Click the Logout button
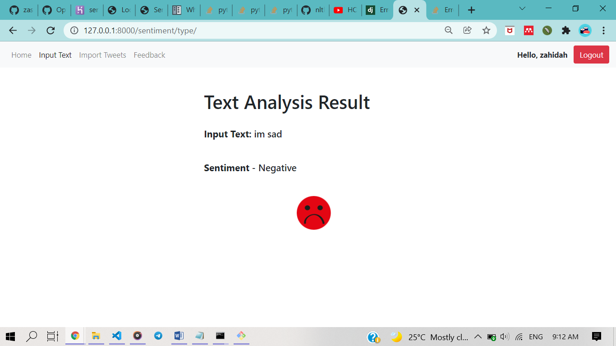Viewport: 616px width, 346px height. tap(591, 55)
